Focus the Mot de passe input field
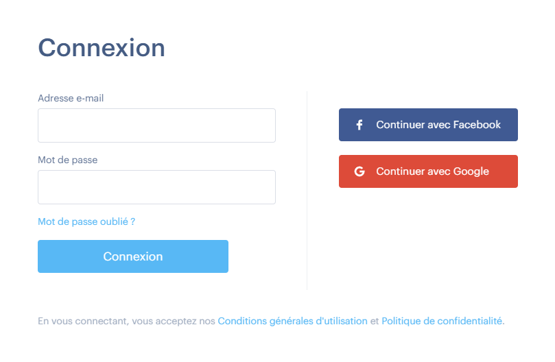Image resolution: width=555 pixels, height=362 pixels. point(156,187)
